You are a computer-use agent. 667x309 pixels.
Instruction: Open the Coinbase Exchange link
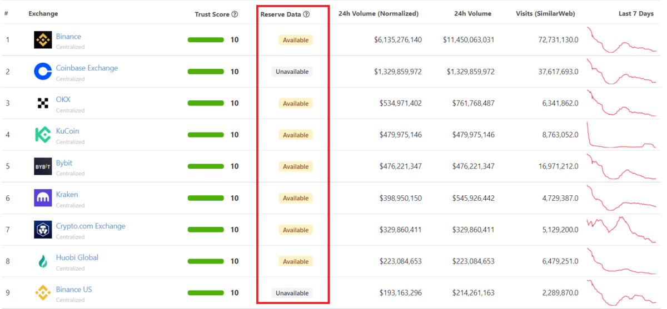pos(87,68)
